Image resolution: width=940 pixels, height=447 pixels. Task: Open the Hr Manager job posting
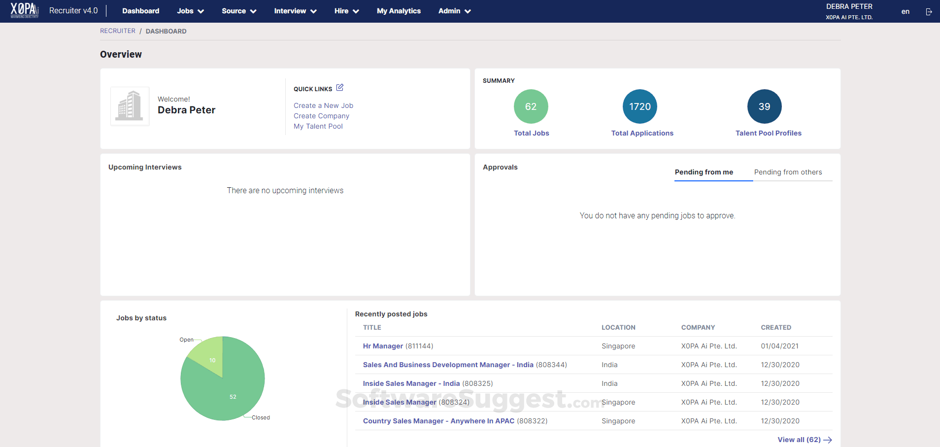(383, 346)
